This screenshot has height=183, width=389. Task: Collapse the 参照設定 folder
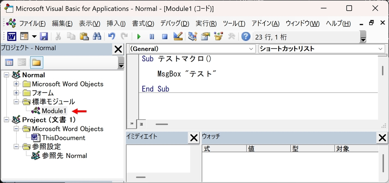16,147
